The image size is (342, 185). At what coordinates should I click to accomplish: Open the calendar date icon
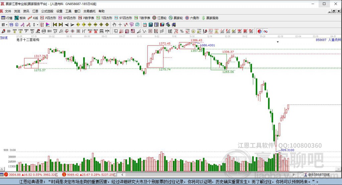[x=145, y=25]
